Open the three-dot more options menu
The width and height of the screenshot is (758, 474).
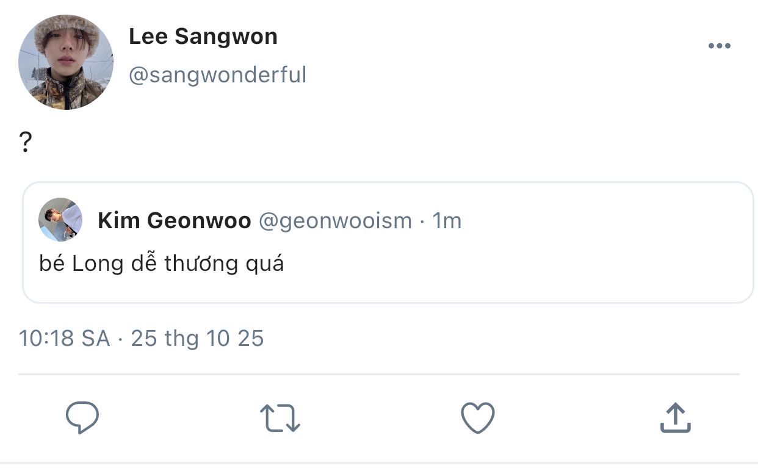[x=719, y=46]
